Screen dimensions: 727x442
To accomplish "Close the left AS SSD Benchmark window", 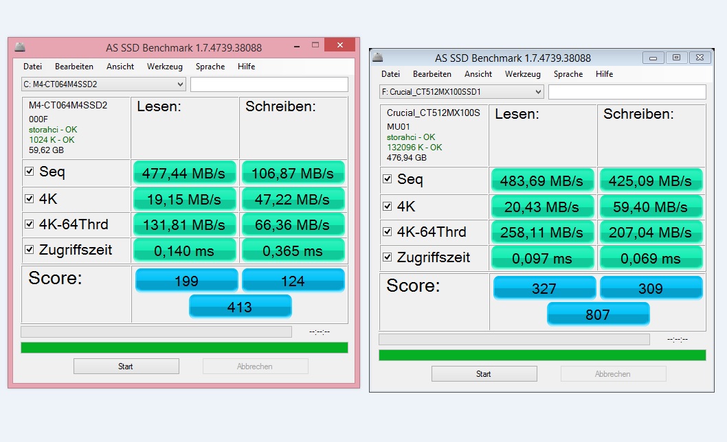I will pyautogui.click(x=340, y=45).
